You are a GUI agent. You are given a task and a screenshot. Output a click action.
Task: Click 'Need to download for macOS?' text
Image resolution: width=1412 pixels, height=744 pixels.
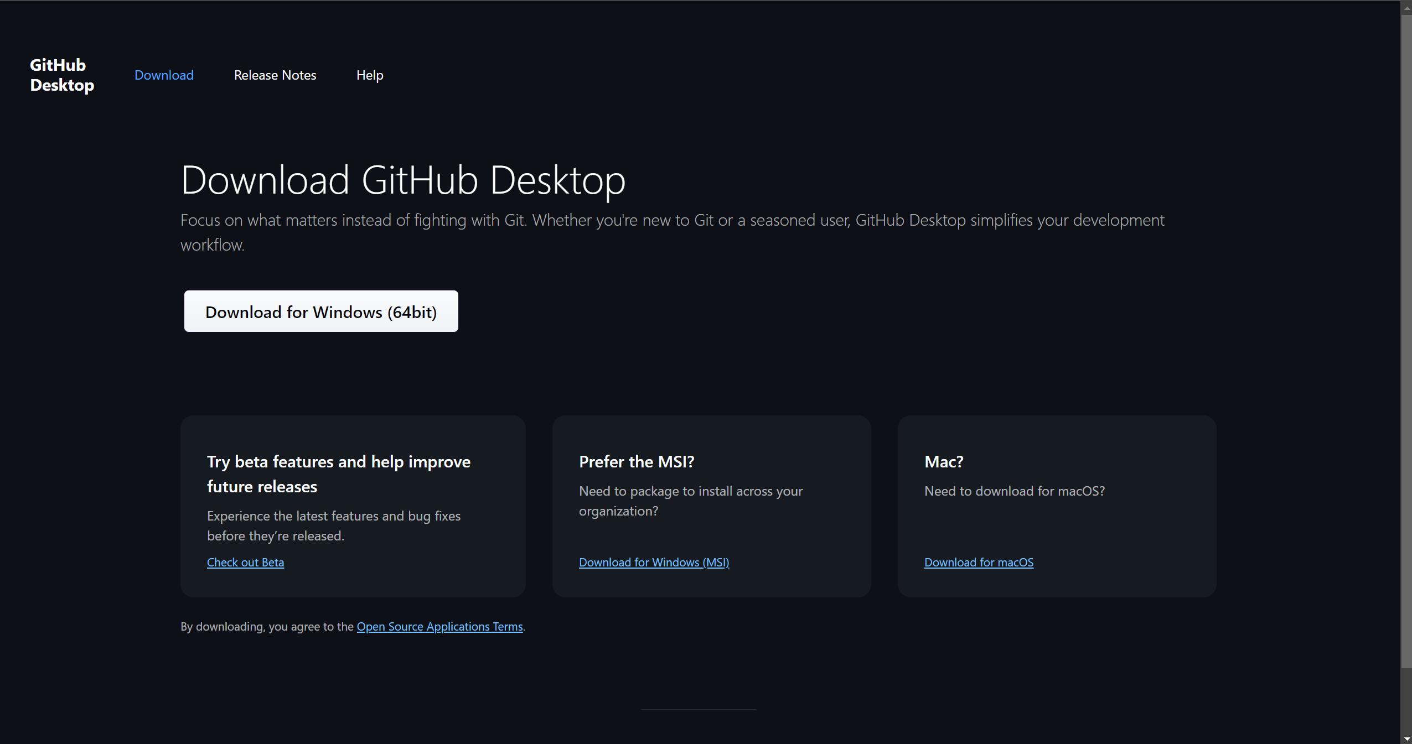point(1015,491)
